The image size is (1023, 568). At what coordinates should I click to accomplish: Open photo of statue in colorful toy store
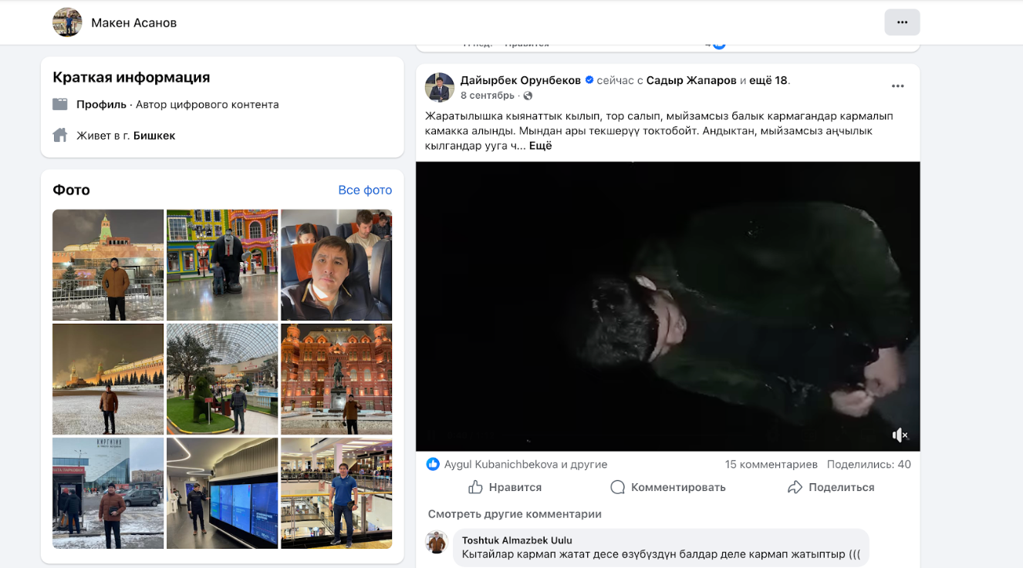pyautogui.click(x=222, y=264)
